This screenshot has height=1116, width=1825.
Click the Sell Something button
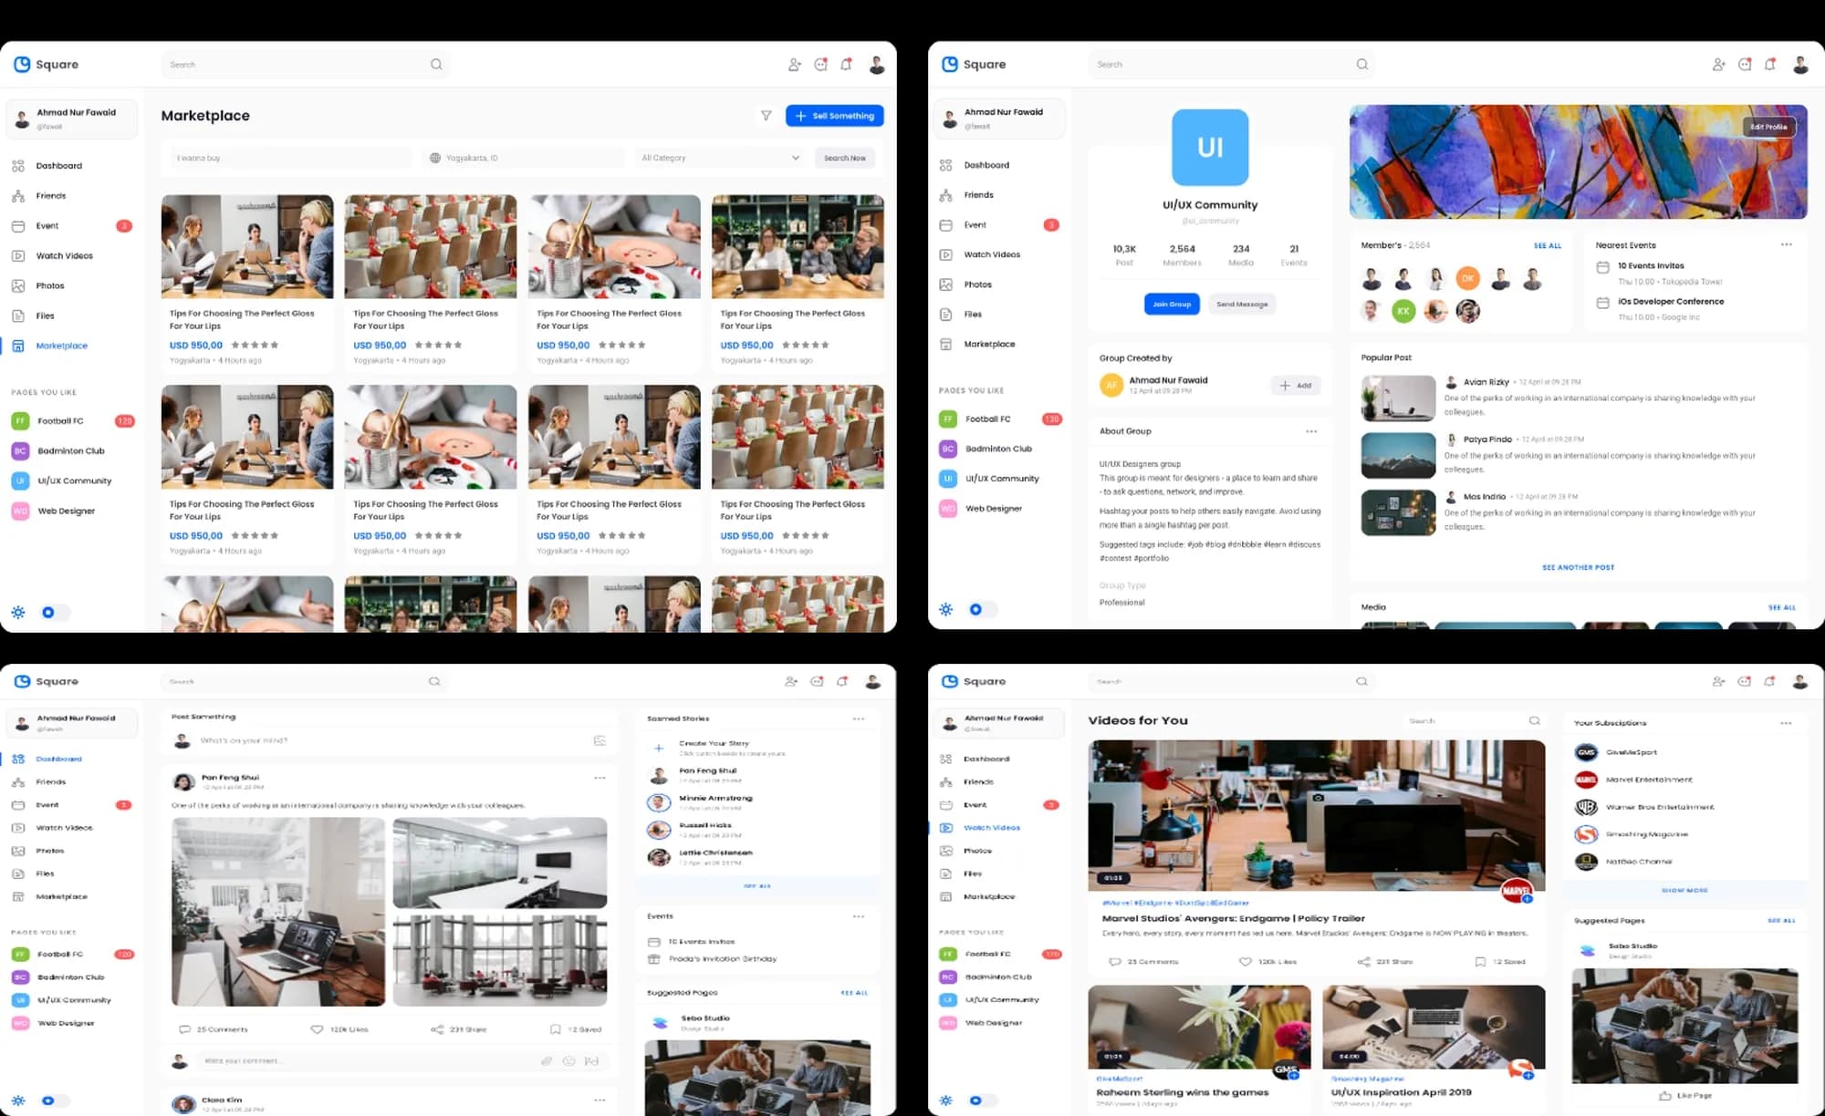click(x=834, y=116)
